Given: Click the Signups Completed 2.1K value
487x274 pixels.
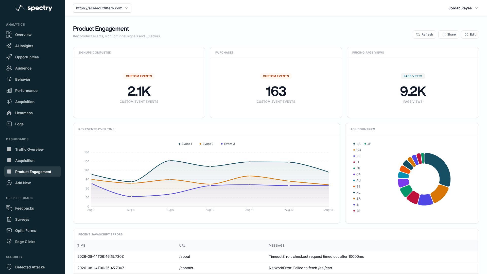Looking at the screenshot, I should point(139,91).
